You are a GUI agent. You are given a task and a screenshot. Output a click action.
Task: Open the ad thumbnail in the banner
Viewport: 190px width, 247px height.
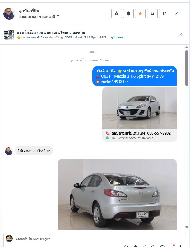coord(9,35)
